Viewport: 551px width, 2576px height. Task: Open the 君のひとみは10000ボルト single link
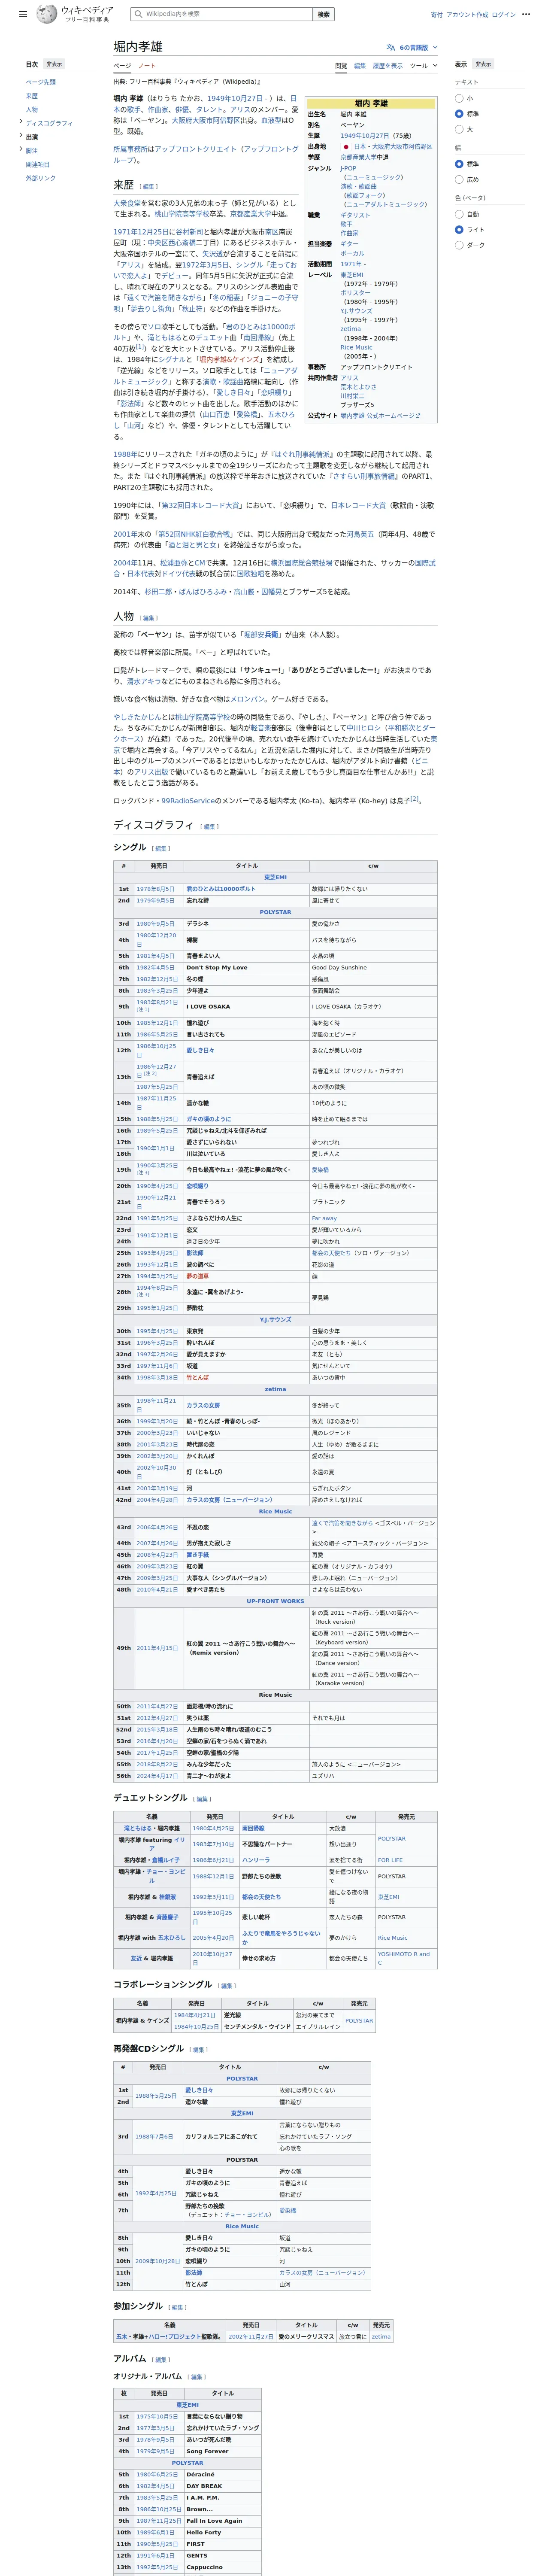point(221,889)
